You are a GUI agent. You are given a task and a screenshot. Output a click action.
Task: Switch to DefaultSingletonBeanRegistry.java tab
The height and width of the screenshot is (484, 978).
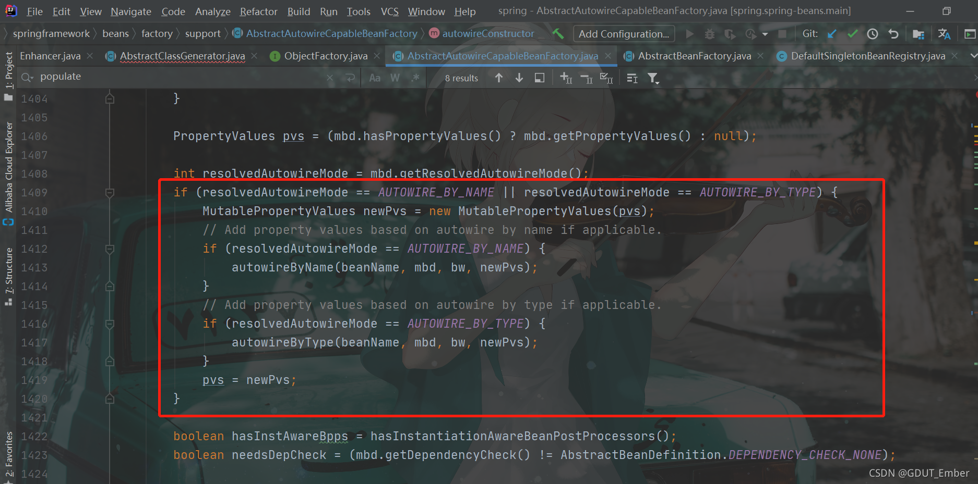coord(868,56)
